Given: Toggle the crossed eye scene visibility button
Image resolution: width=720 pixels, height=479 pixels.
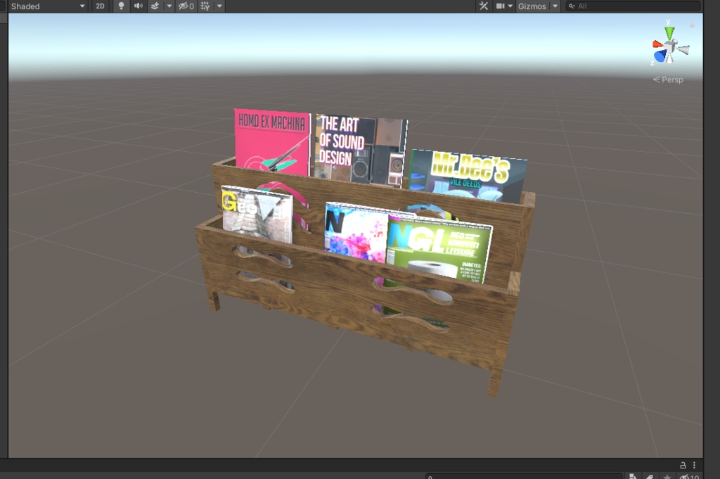Looking at the screenshot, I should [182, 6].
